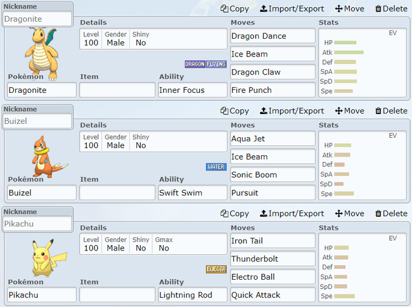
Task: Click the Delete trash icon for Buizel
Action: click(378, 111)
